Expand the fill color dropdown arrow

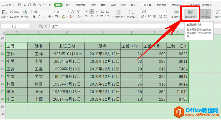(67, 17)
